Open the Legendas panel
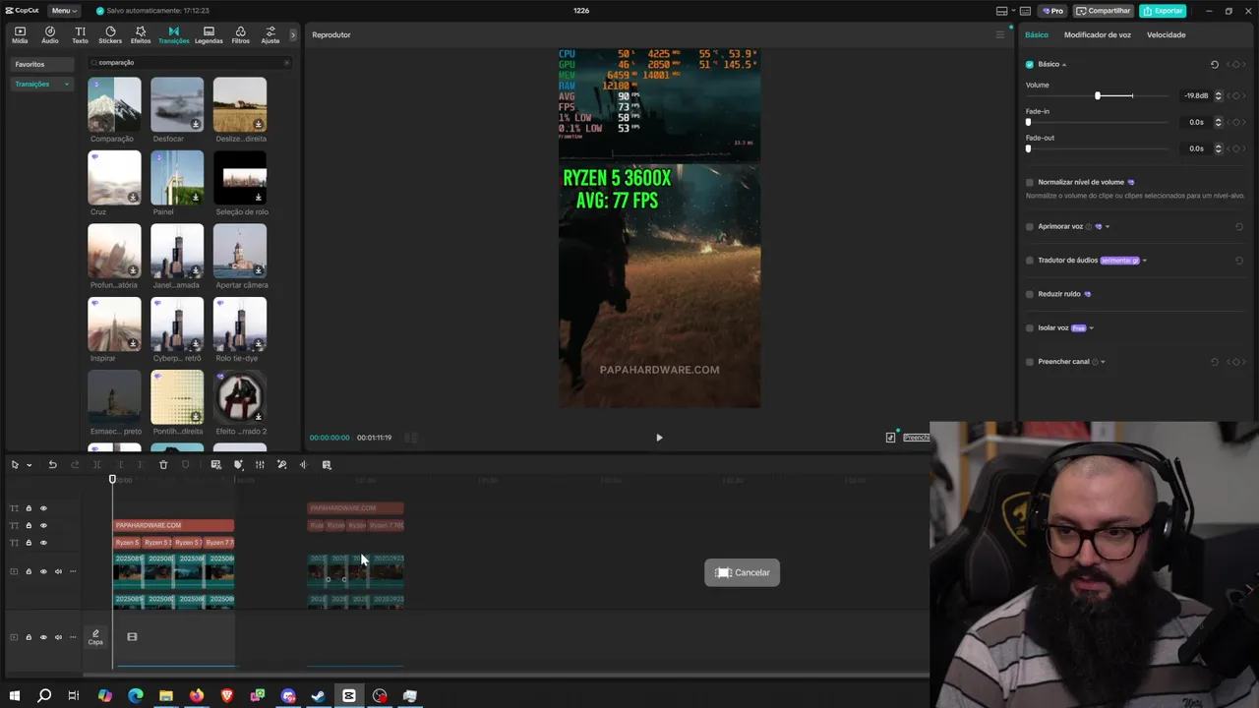 [209, 35]
